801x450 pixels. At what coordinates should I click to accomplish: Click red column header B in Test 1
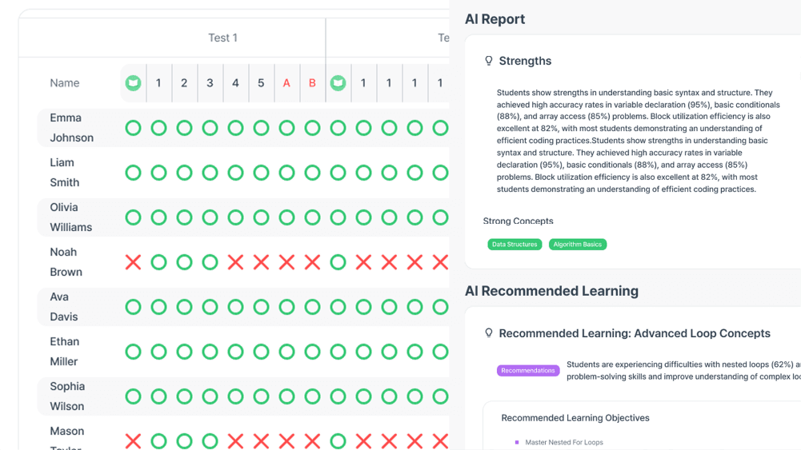[312, 82]
